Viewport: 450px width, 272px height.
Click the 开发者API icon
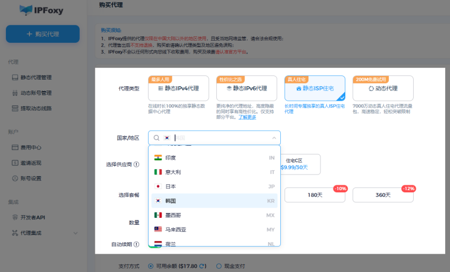click(x=15, y=217)
